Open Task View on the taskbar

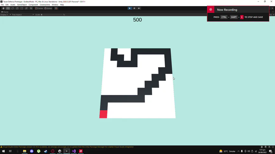(10, 151)
